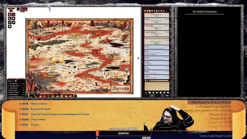Click the chat message input box

click(x=157, y=86)
